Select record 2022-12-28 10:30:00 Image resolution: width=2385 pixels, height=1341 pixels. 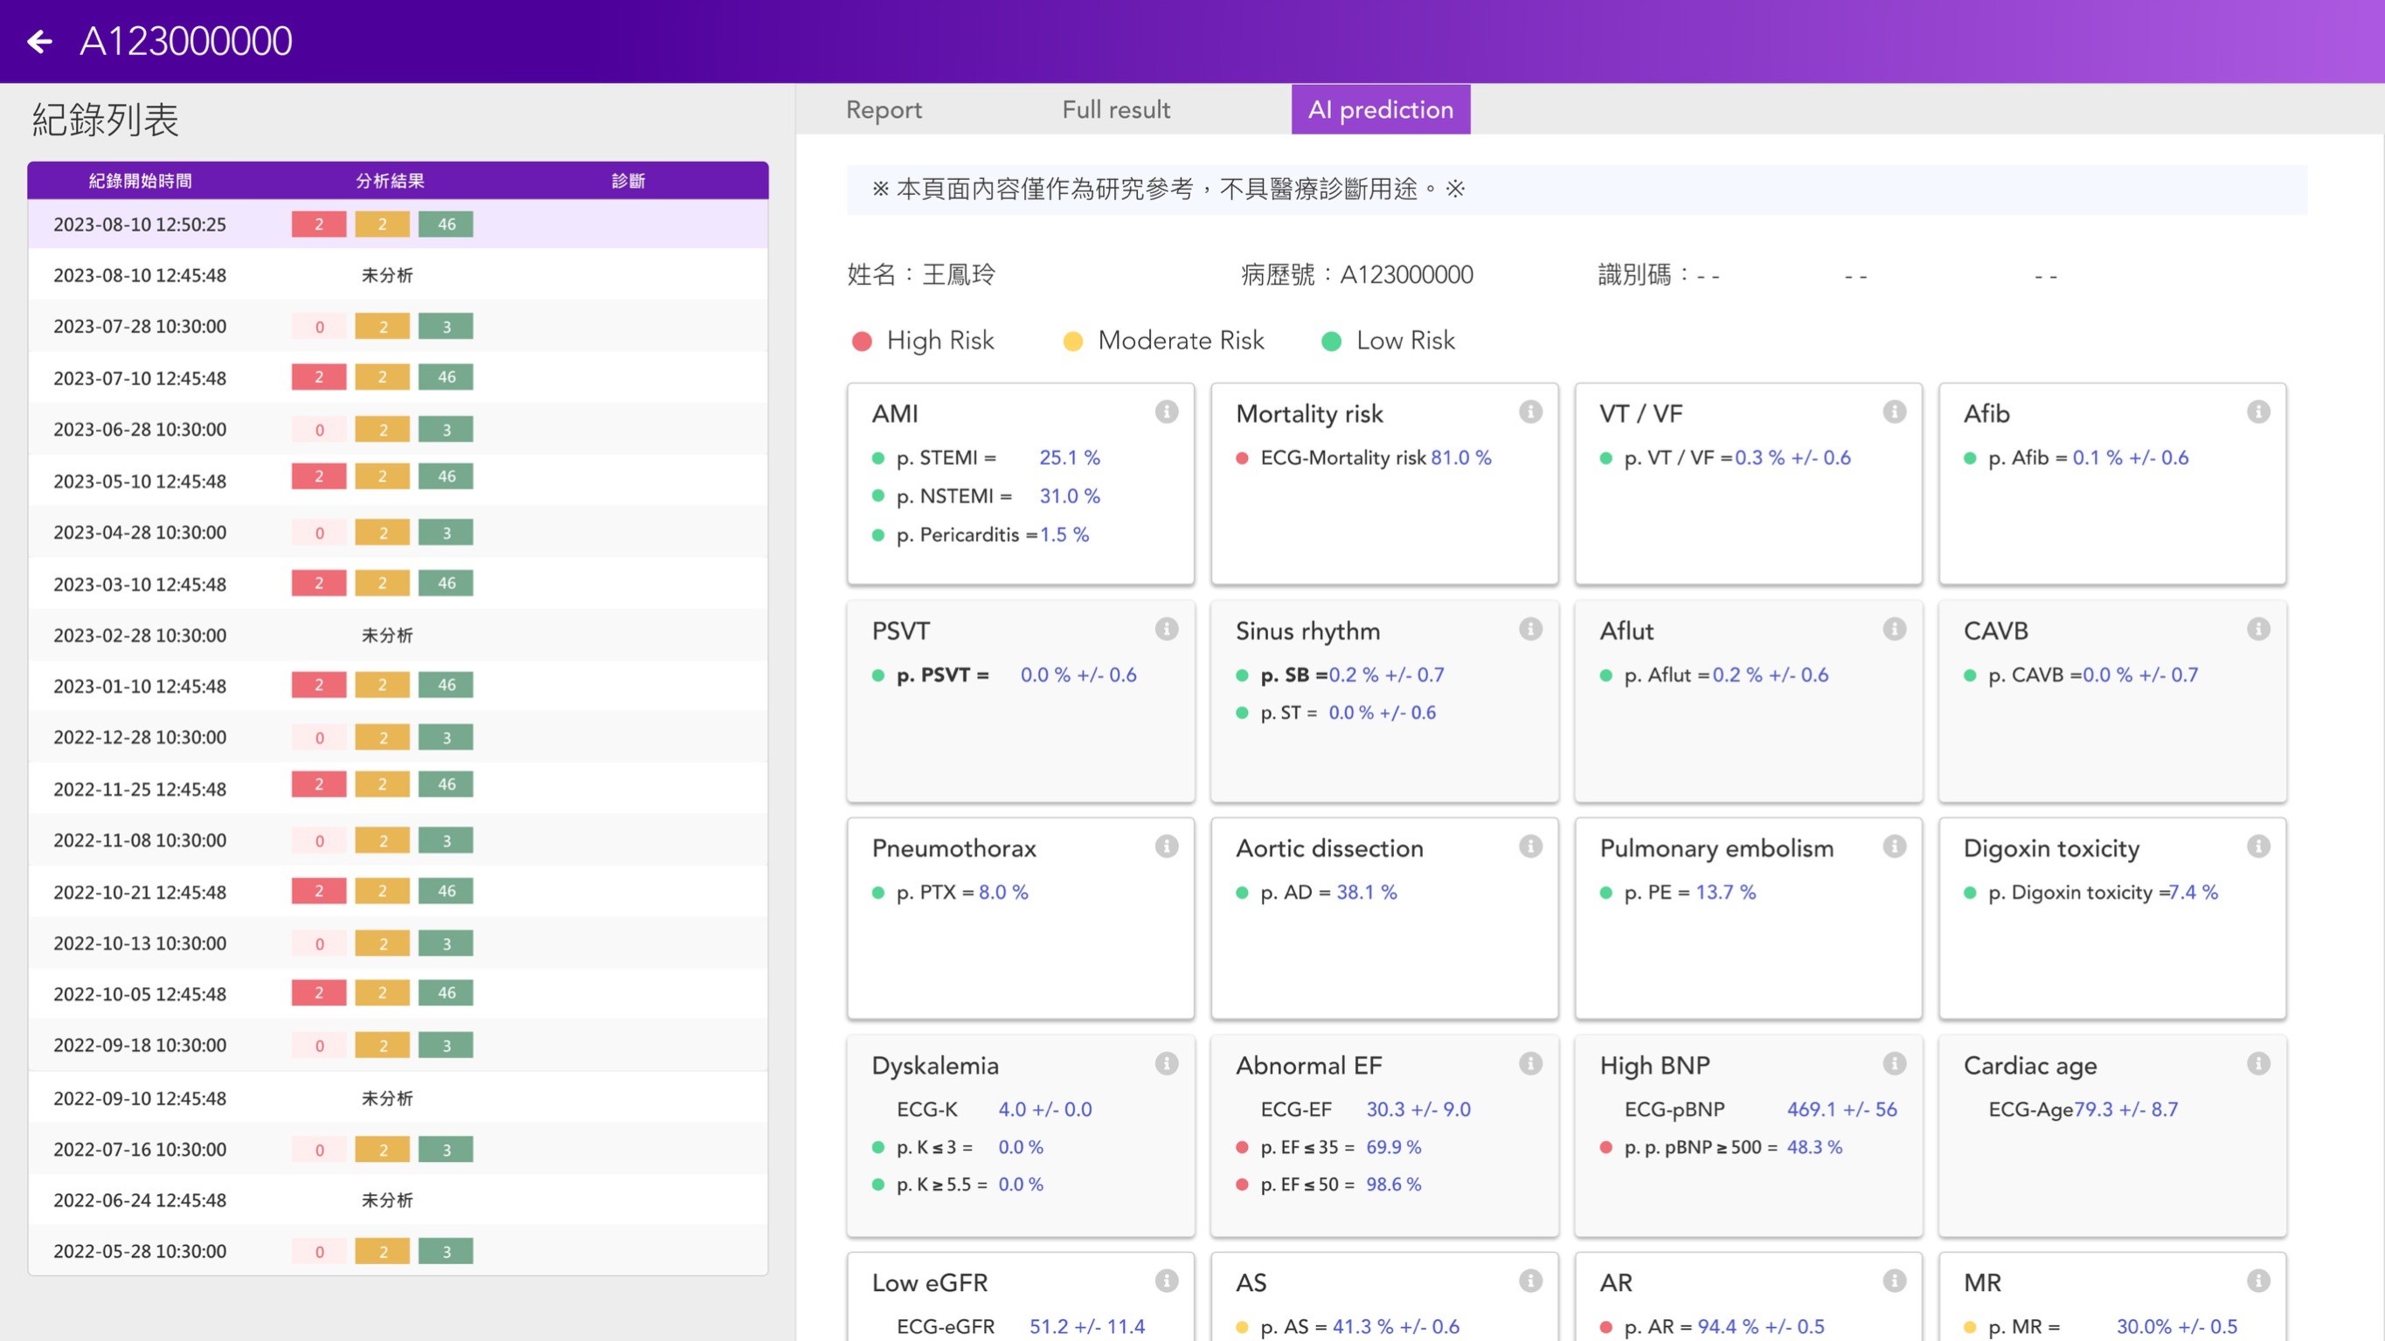pyautogui.click(x=397, y=737)
